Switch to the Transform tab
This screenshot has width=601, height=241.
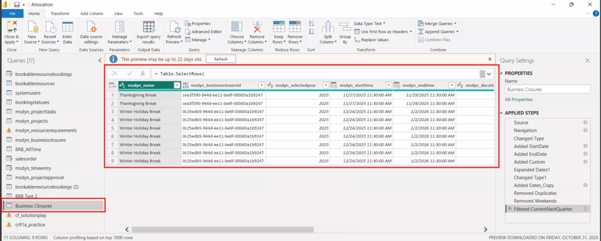click(59, 13)
